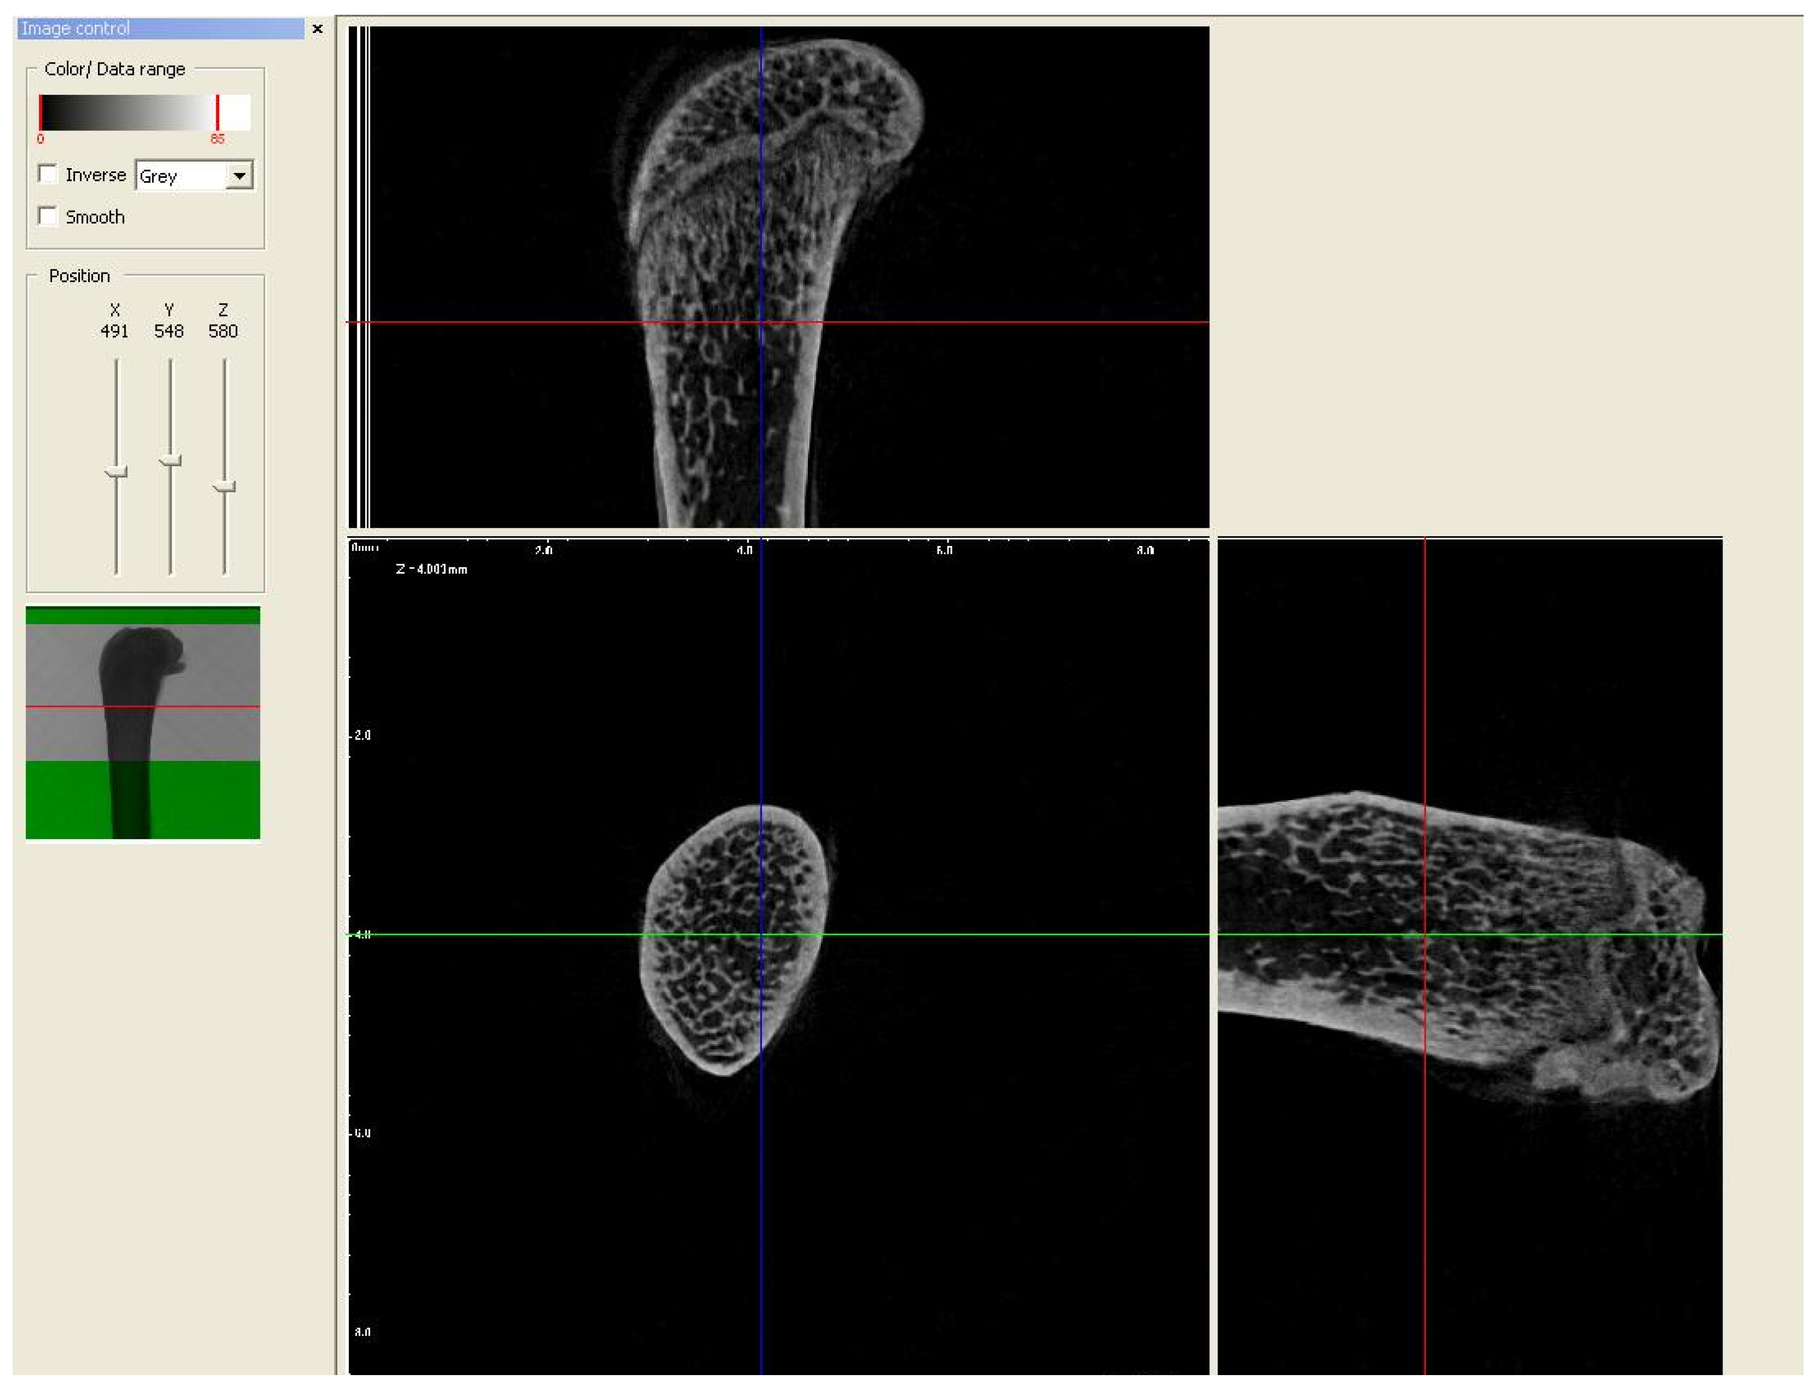Click the 6.0 mark on horizontal ruler

pos(944,550)
